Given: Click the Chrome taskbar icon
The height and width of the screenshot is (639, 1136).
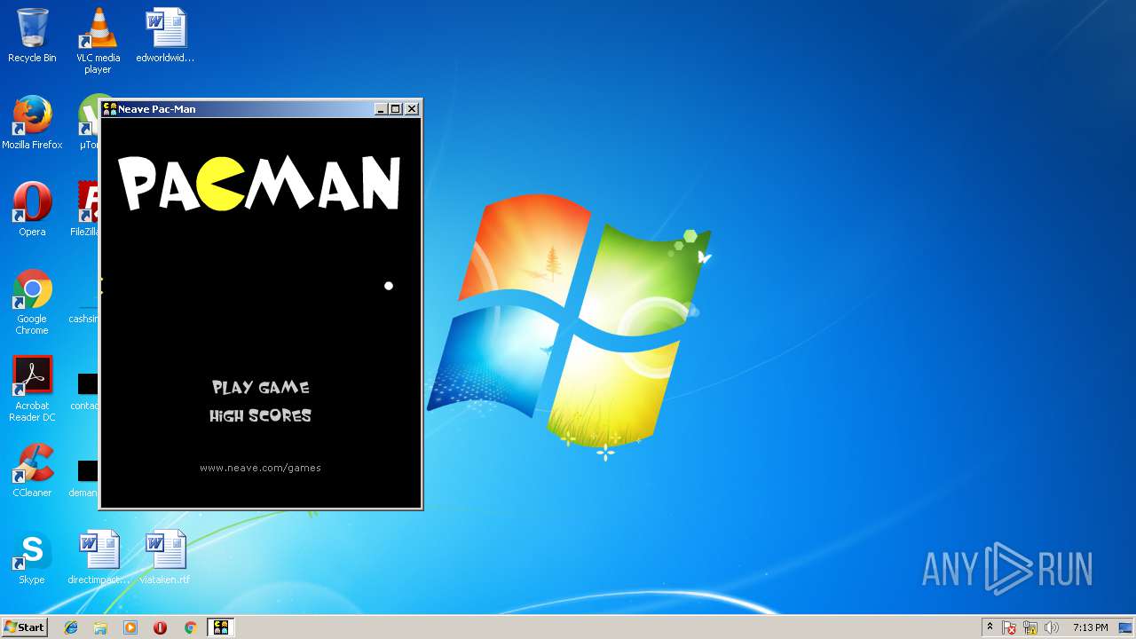Looking at the screenshot, I should (190, 627).
